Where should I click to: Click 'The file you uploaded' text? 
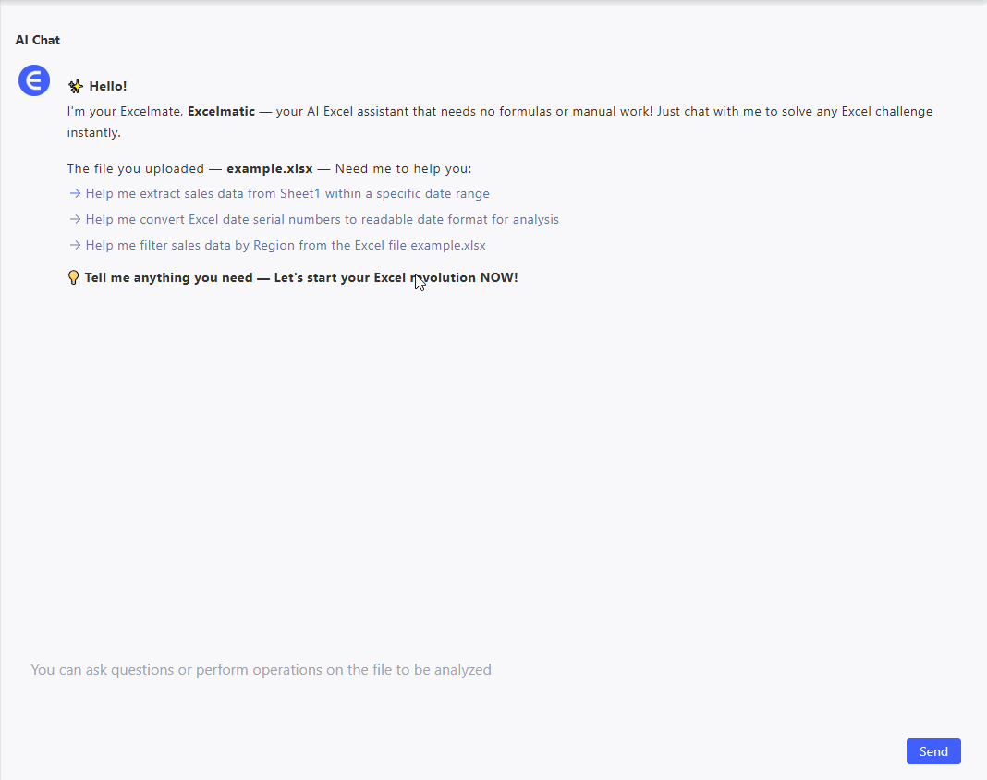pos(135,169)
